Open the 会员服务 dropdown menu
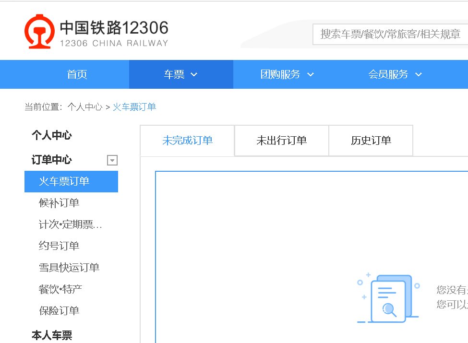Screen dimensions: 468x343 (x=394, y=74)
